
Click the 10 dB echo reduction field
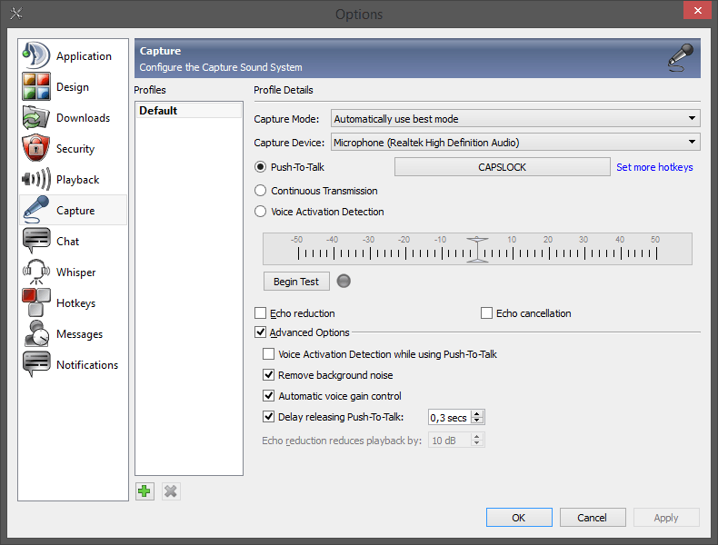[450, 441]
